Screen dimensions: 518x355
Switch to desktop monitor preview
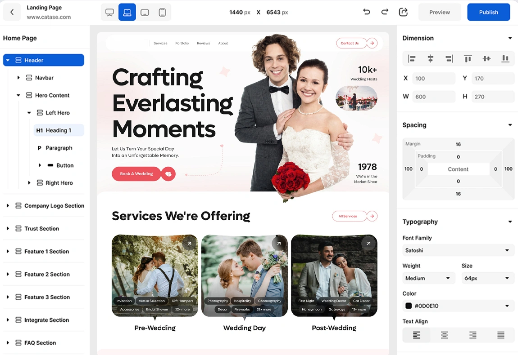coord(109,12)
